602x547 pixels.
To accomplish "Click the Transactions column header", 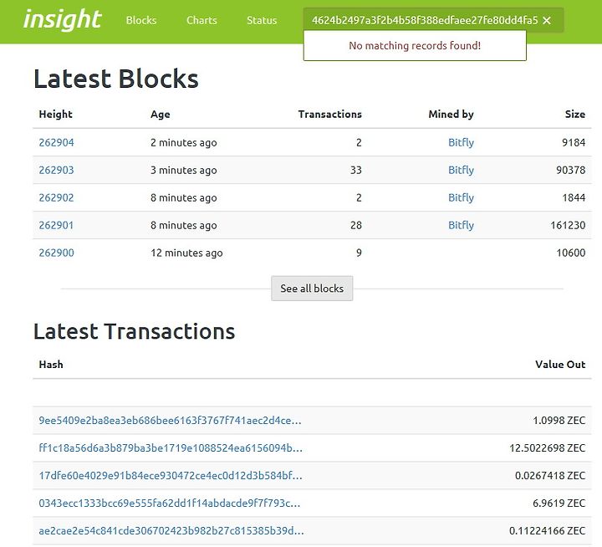I will click(329, 115).
